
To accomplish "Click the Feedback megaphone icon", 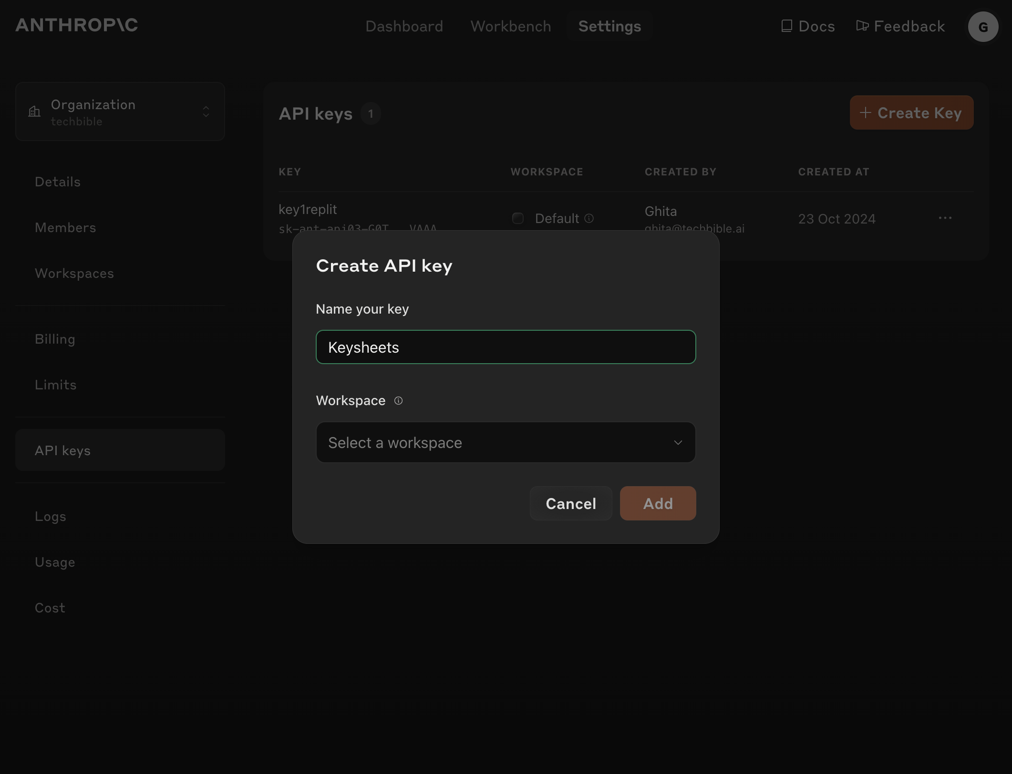I will pyautogui.click(x=862, y=26).
